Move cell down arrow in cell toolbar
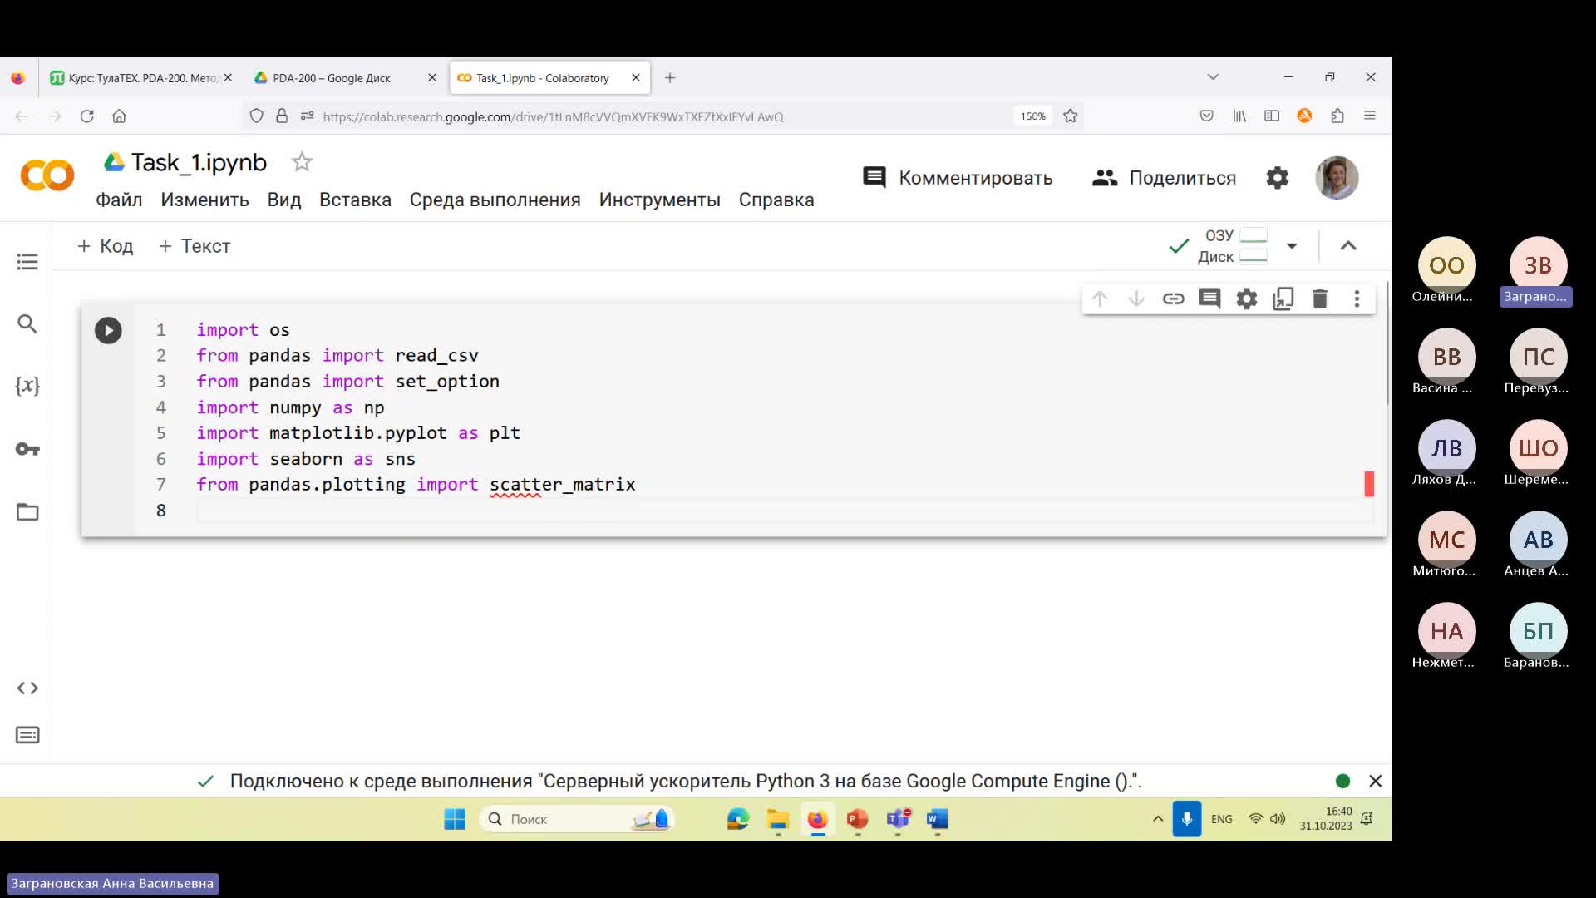Screen dimensions: 1596x898 click(1136, 299)
